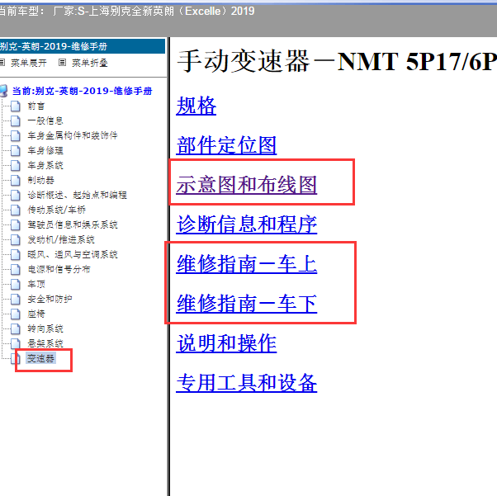Click page icon next to 前言
The width and height of the screenshot is (497, 496).
point(15,106)
